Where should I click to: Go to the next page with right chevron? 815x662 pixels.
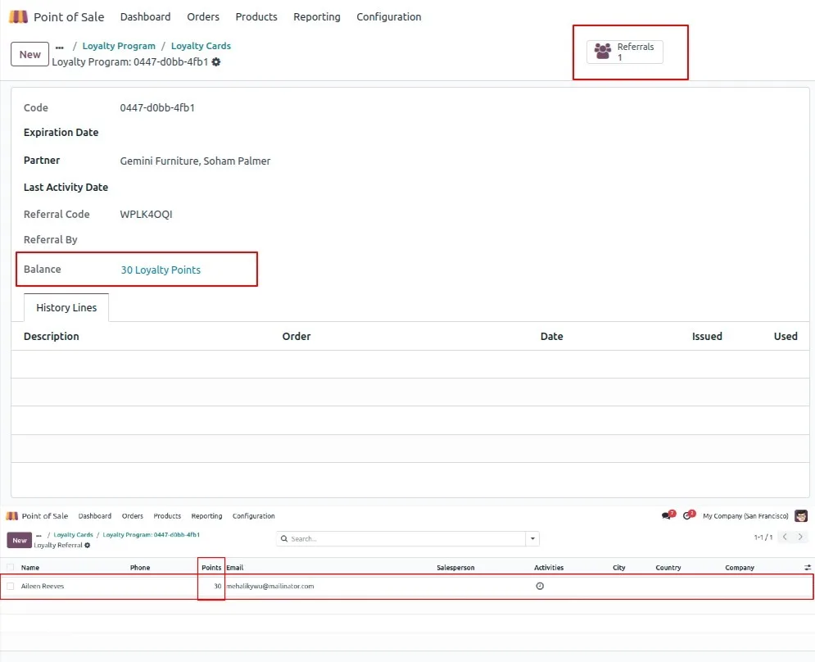800,537
